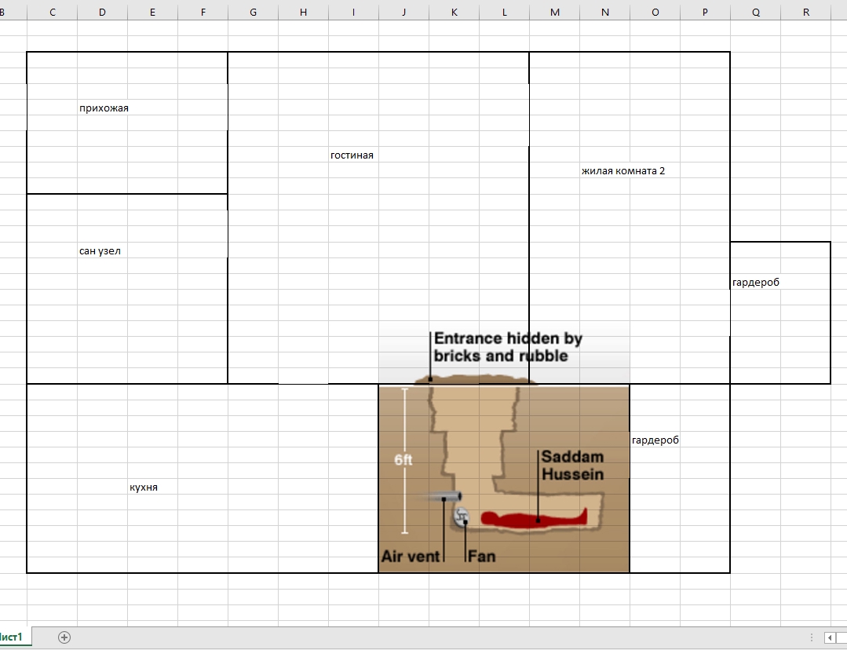Click the cell labeled прихожая

coord(103,108)
